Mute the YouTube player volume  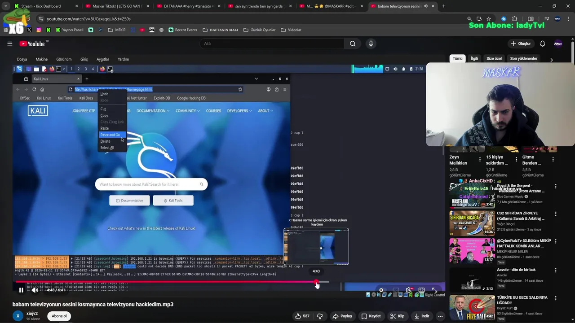35,290
